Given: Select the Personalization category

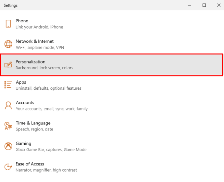Looking at the screenshot, I should (x=31, y=62).
